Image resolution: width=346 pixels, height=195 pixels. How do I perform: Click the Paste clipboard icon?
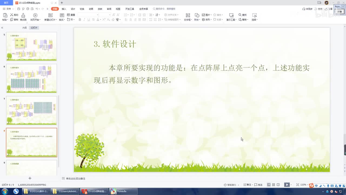5,15
